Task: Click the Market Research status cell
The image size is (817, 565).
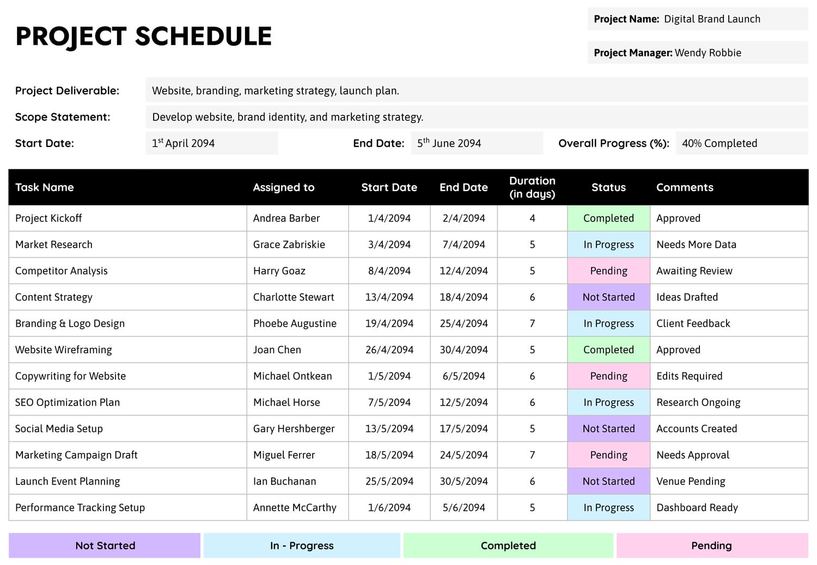Action: (x=608, y=244)
